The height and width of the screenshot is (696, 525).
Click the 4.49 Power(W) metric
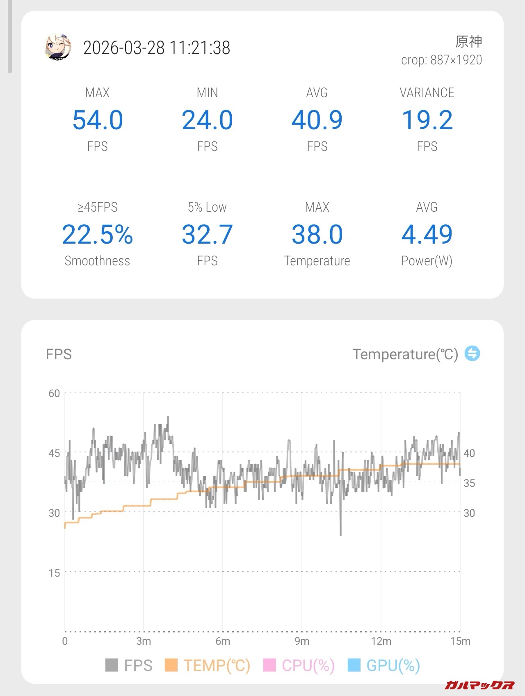pos(427,235)
